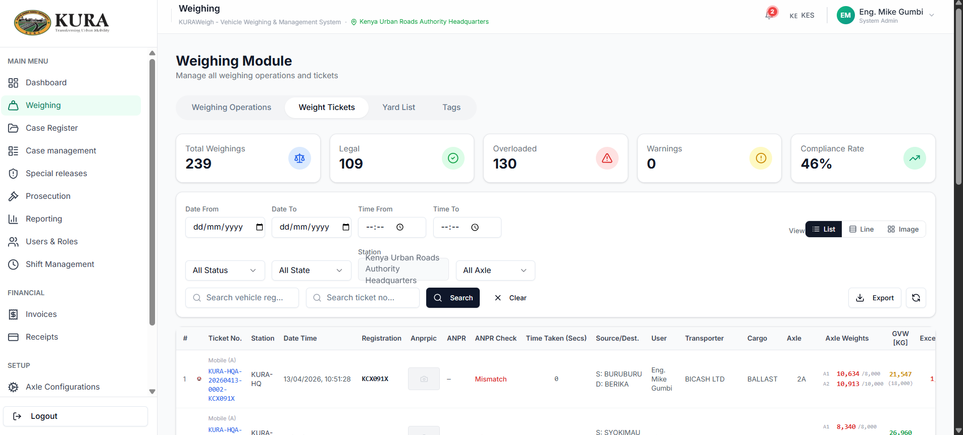The width and height of the screenshot is (963, 435).
Task: Open Axle Configurations in the sidebar
Action: (71, 387)
